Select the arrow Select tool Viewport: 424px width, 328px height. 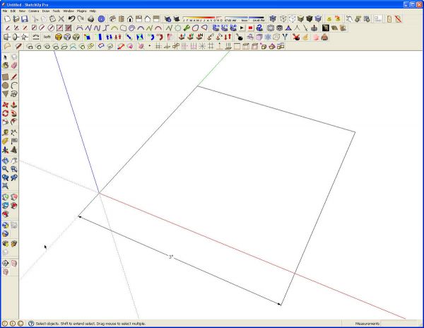5,57
